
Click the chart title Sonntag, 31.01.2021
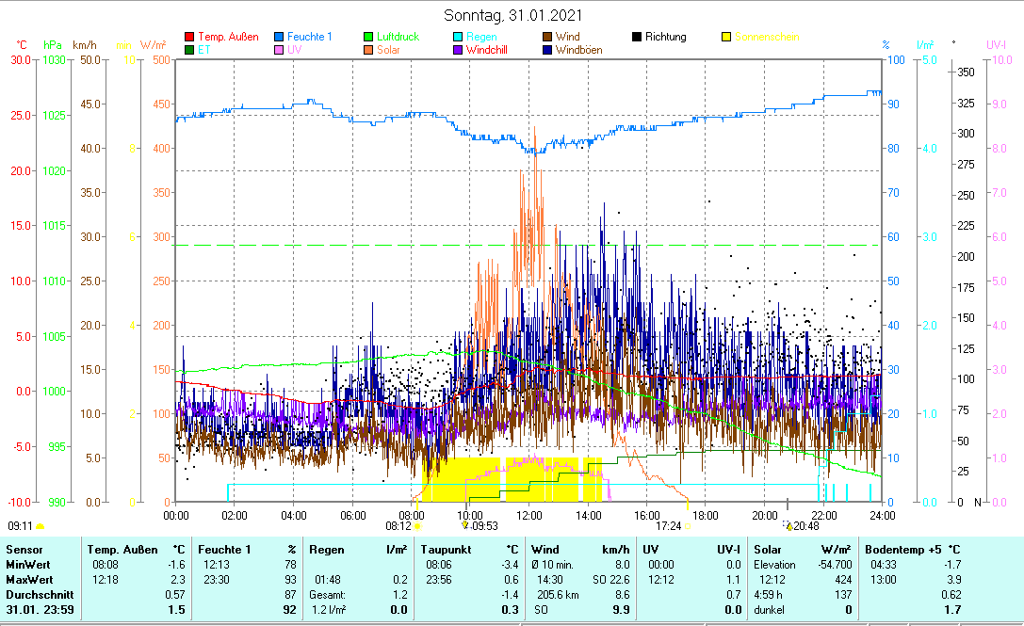click(x=512, y=15)
